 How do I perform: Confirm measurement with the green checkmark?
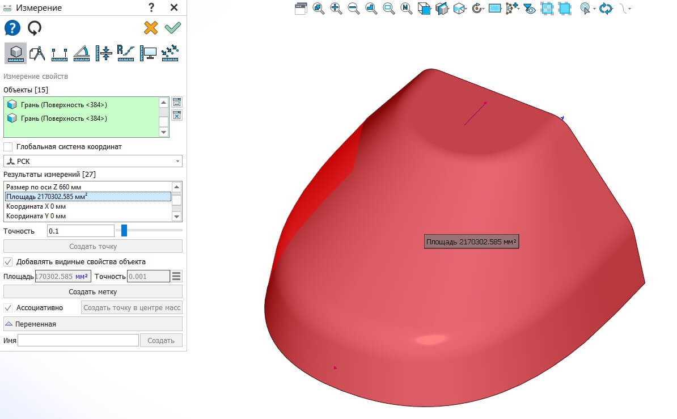point(172,28)
